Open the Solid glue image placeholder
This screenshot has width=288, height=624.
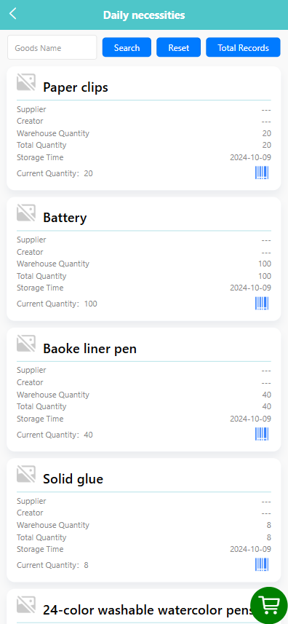pos(26,474)
